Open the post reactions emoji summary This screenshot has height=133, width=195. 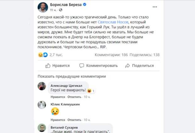[43, 55]
